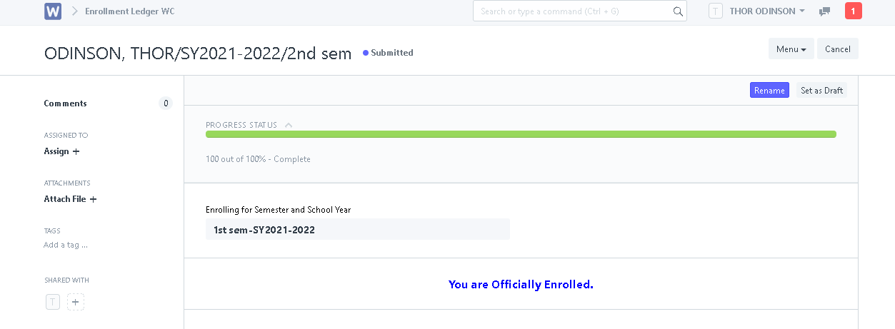Image resolution: width=895 pixels, height=329 pixels.
Task: Click the Add a tag field
Action: click(66, 245)
